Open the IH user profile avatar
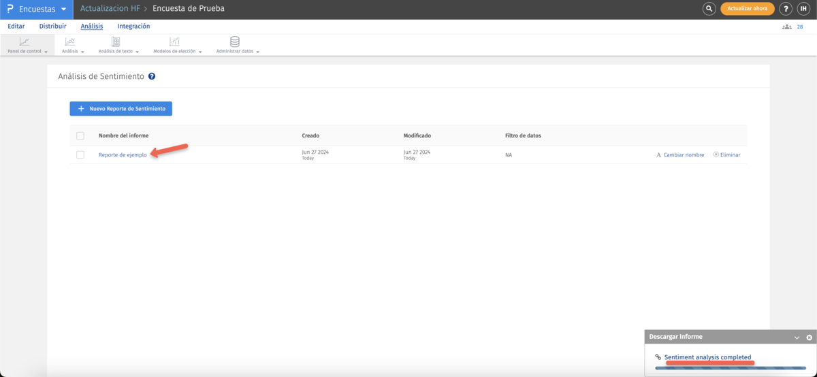 [804, 9]
